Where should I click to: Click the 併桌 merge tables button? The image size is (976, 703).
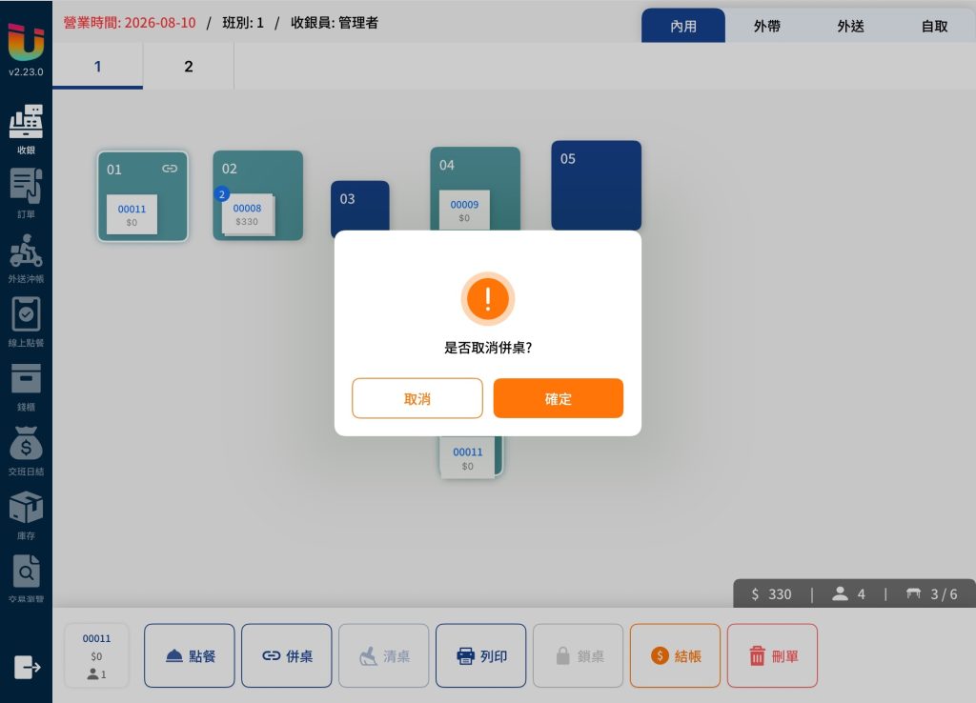(x=286, y=655)
